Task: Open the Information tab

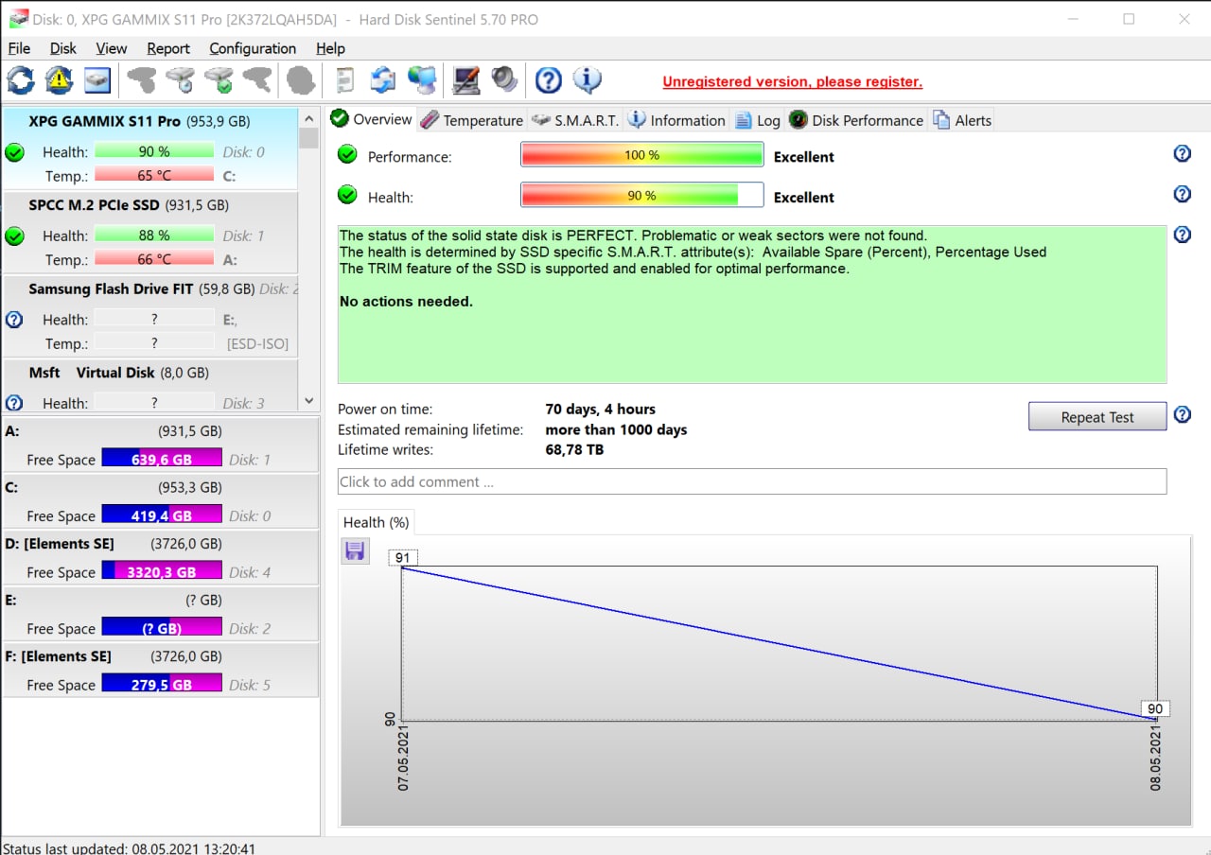Action: pyautogui.click(x=676, y=120)
